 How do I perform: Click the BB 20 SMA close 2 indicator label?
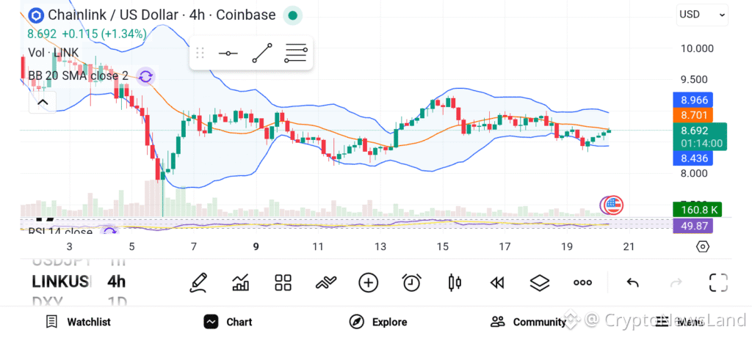tap(78, 76)
